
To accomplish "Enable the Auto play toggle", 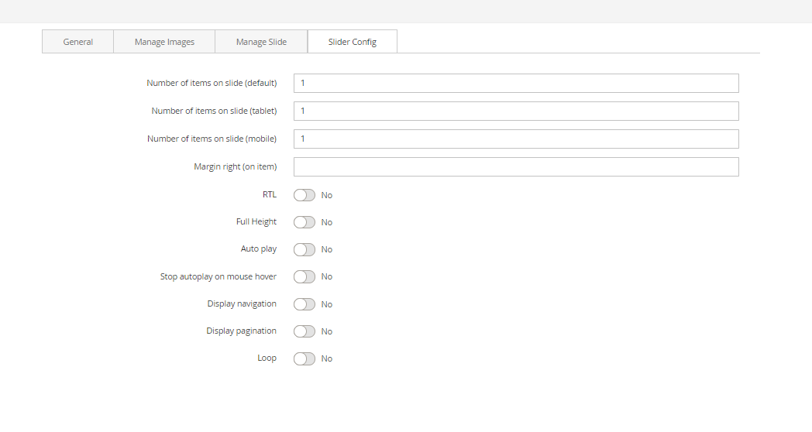I will pyautogui.click(x=304, y=249).
